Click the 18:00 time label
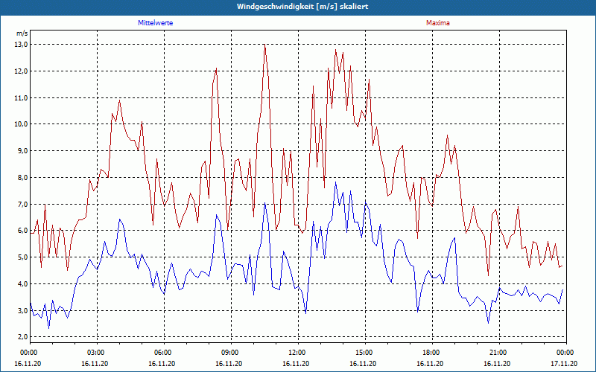This screenshot has height=372, width=596. click(431, 353)
